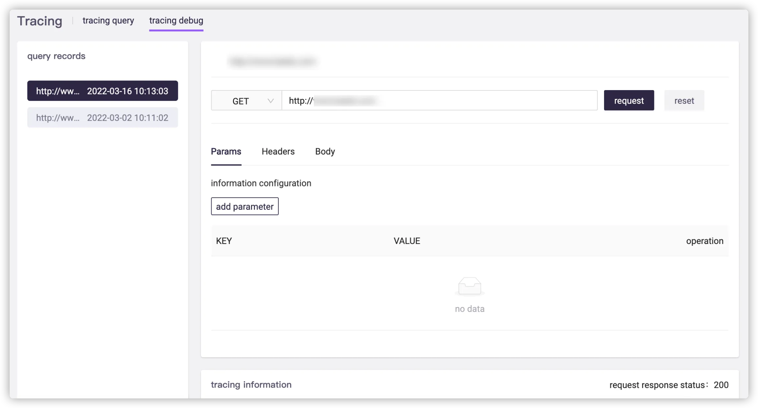This screenshot has width=758, height=408.
Task: Click the tracing information section heading
Action: click(251, 385)
